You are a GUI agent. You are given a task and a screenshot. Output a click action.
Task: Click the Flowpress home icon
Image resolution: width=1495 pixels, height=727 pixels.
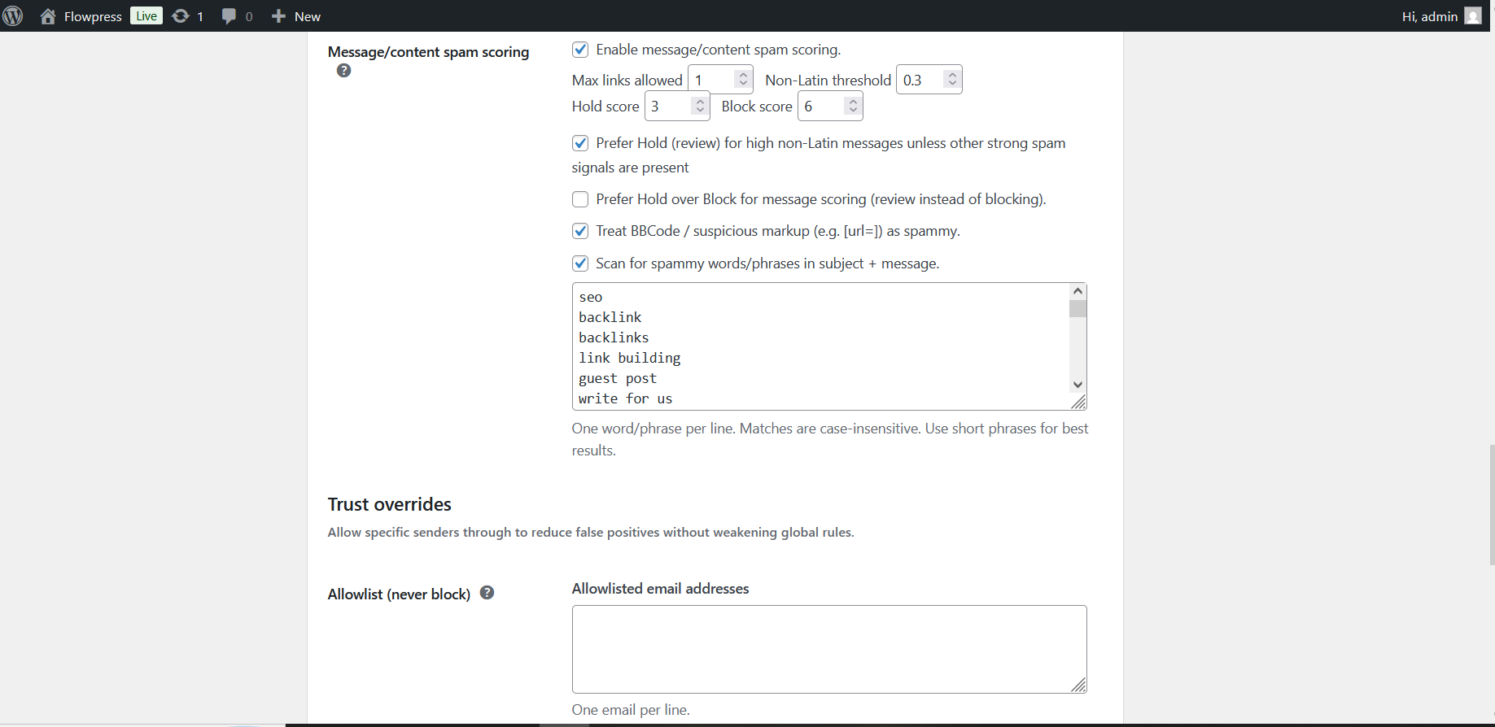[x=48, y=16]
